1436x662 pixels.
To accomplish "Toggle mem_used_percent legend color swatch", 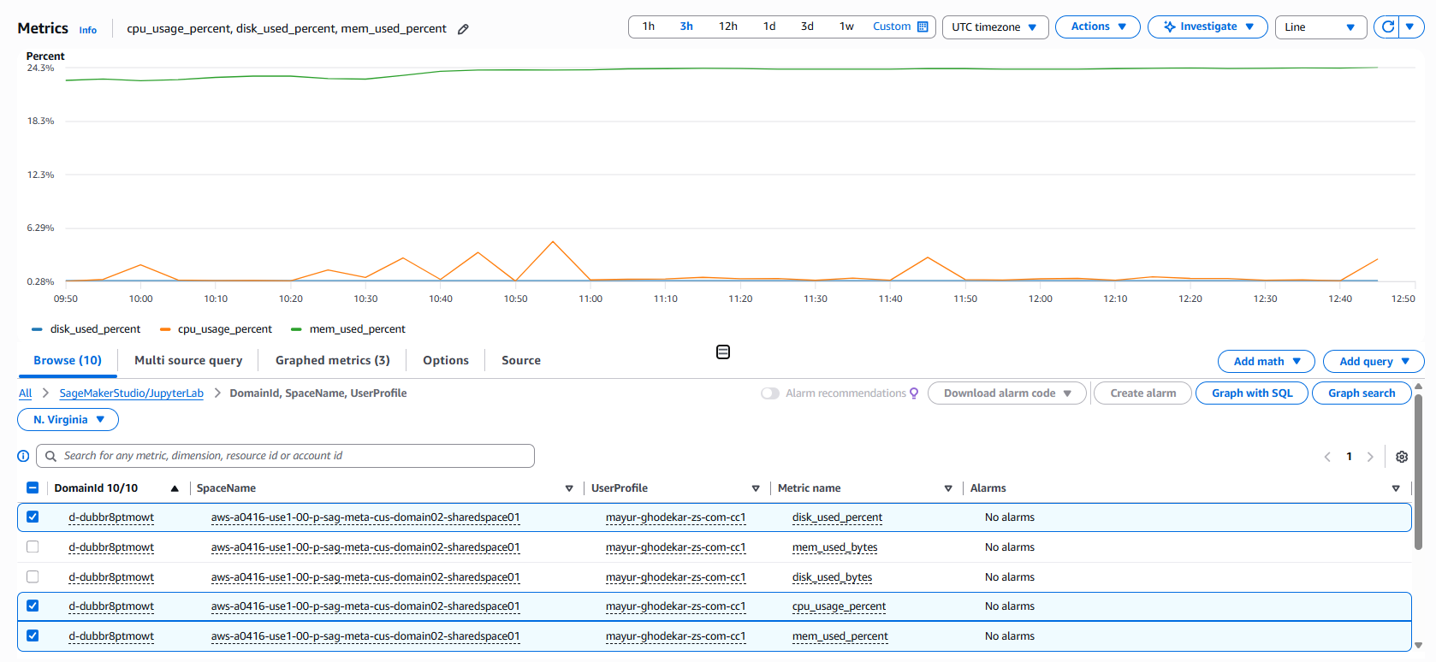I will pos(296,329).
